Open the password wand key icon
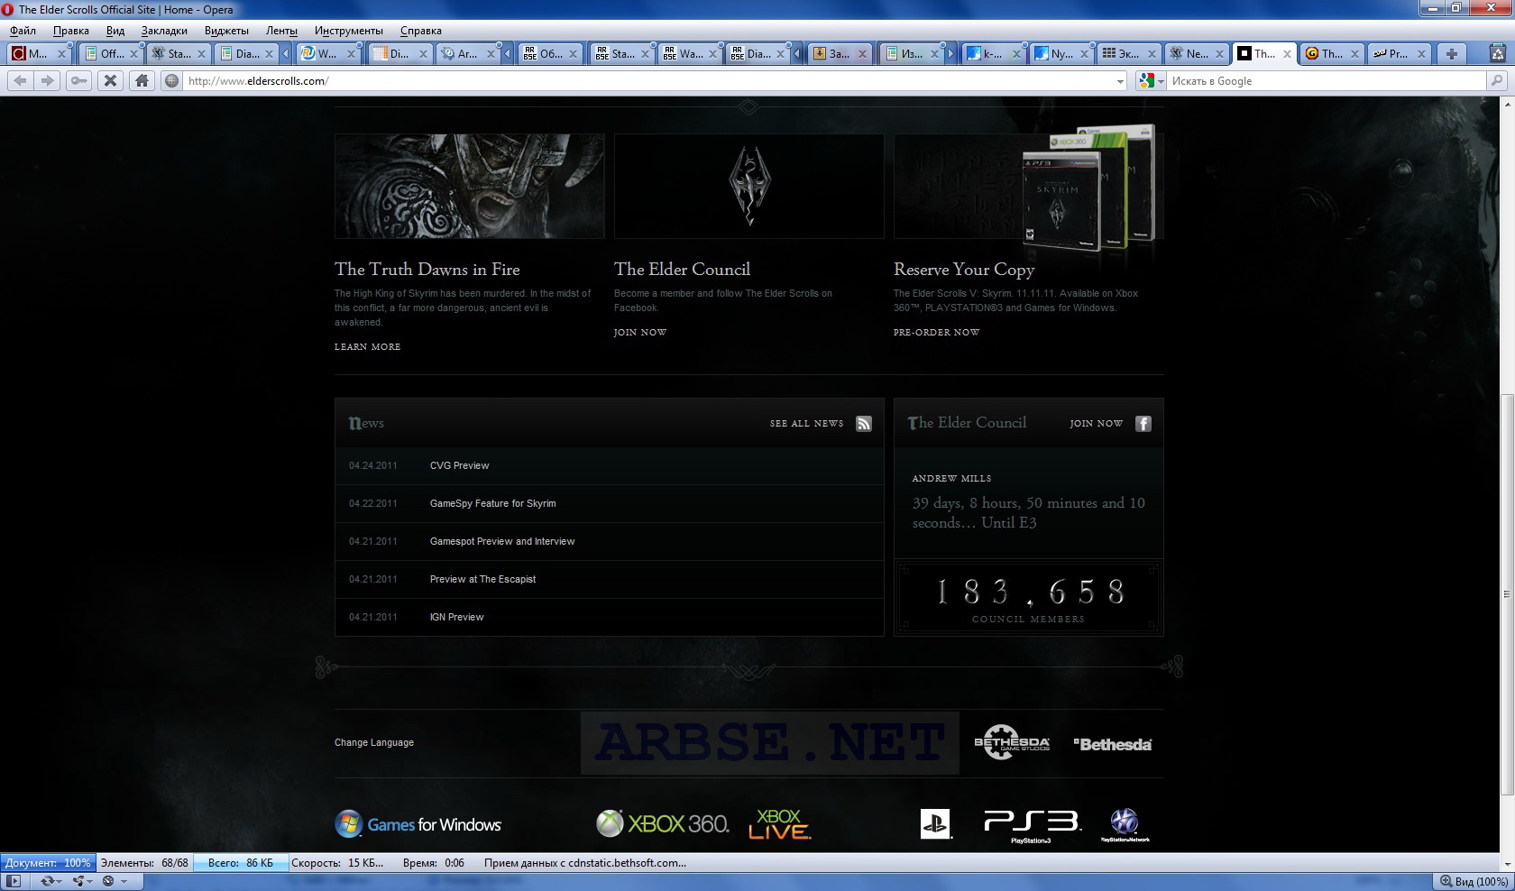This screenshot has width=1515, height=891. click(78, 80)
